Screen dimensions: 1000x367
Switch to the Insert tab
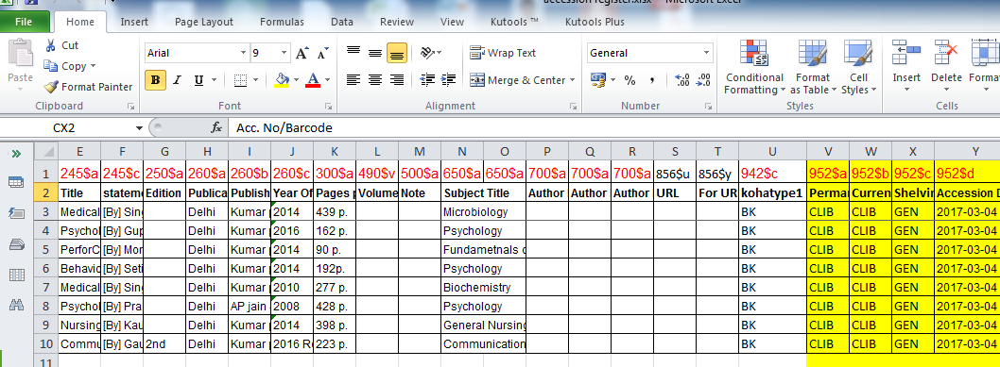[x=134, y=22]
